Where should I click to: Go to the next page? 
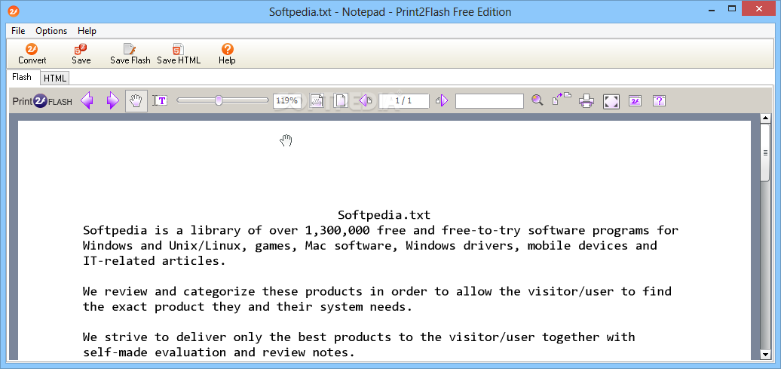(442, 100)
